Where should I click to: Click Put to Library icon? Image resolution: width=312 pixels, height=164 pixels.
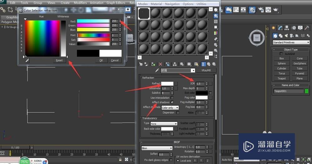(182, 64)
